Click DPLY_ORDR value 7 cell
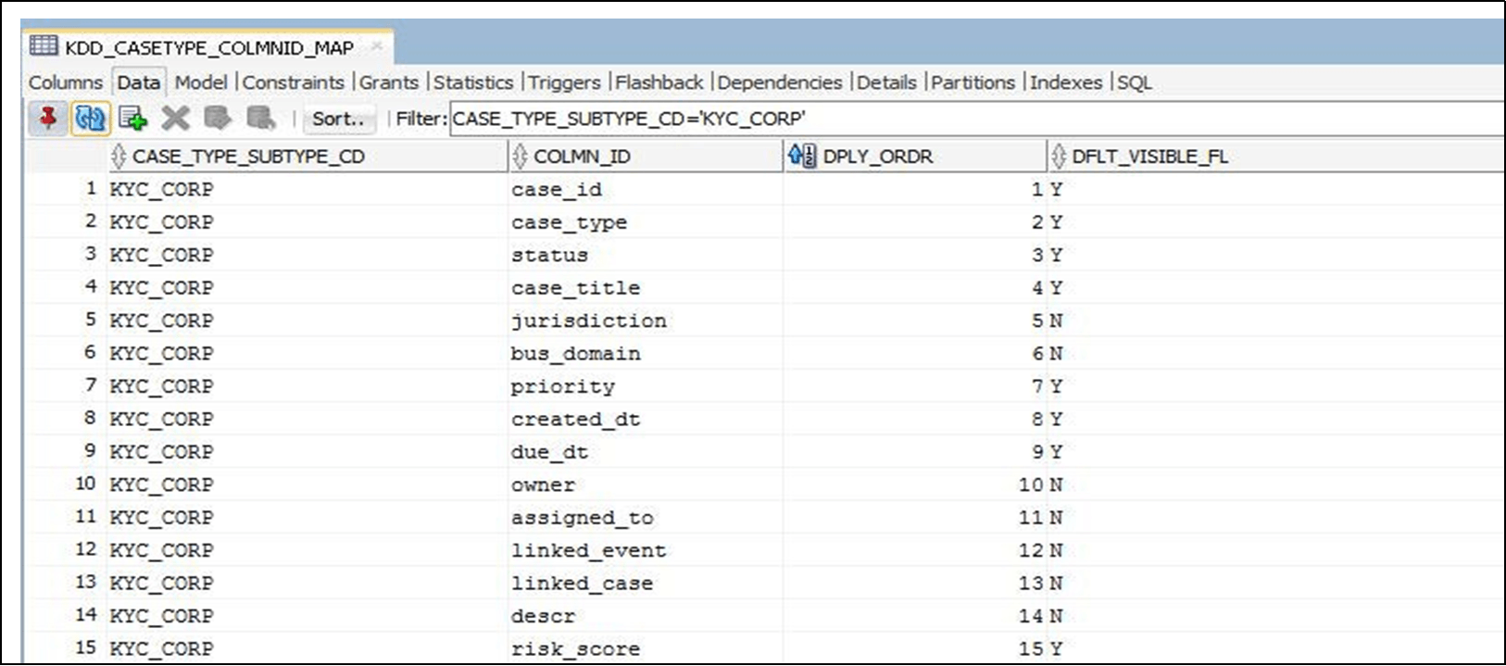The image size is (1506, 666). coord(915,386)
